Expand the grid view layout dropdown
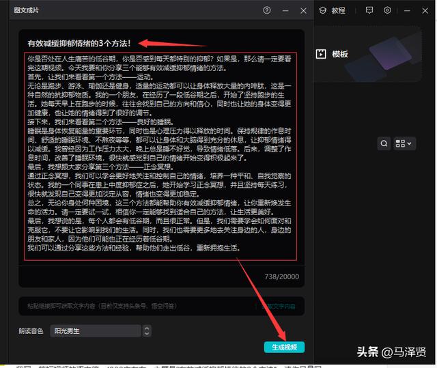 coord(404,143)
